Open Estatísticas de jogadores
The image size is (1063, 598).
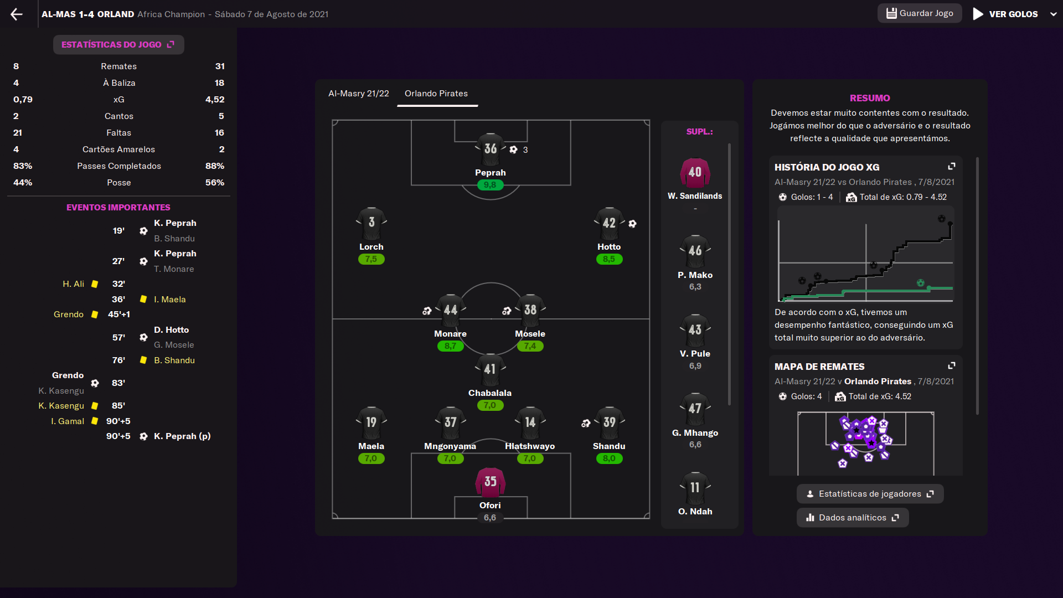pos(870,494)
